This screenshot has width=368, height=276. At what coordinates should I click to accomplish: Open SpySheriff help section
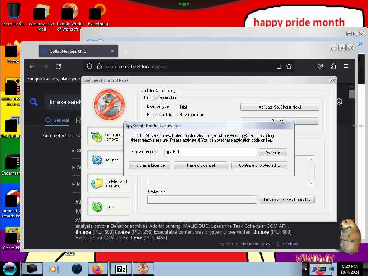click(108, 207)
